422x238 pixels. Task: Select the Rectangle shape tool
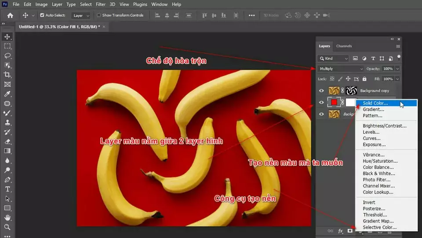point(7,208)
